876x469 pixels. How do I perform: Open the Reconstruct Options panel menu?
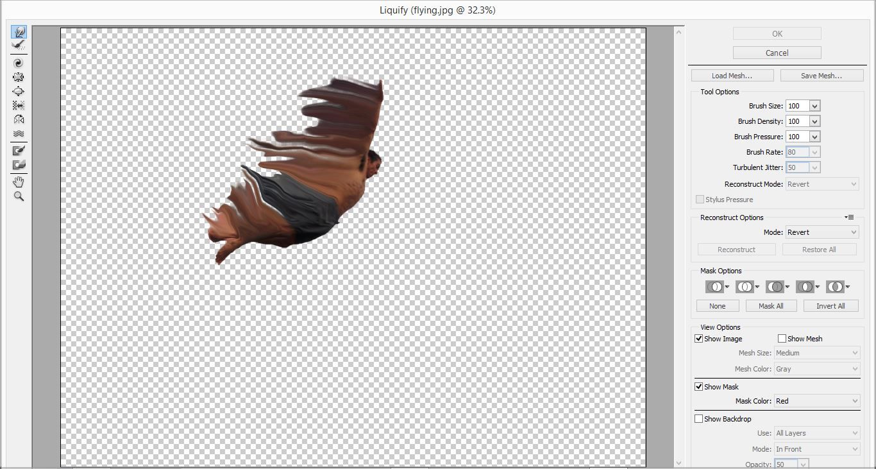tap(849, 217)
